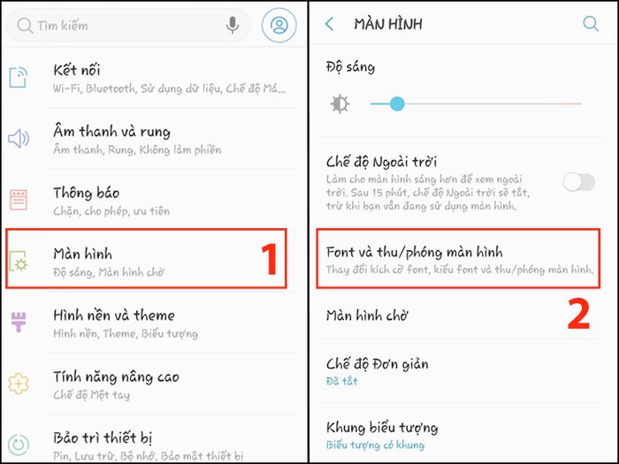619x464 pixels.
Task: Adjust the Độ sáng brightness slider
Action: (476, 104)
